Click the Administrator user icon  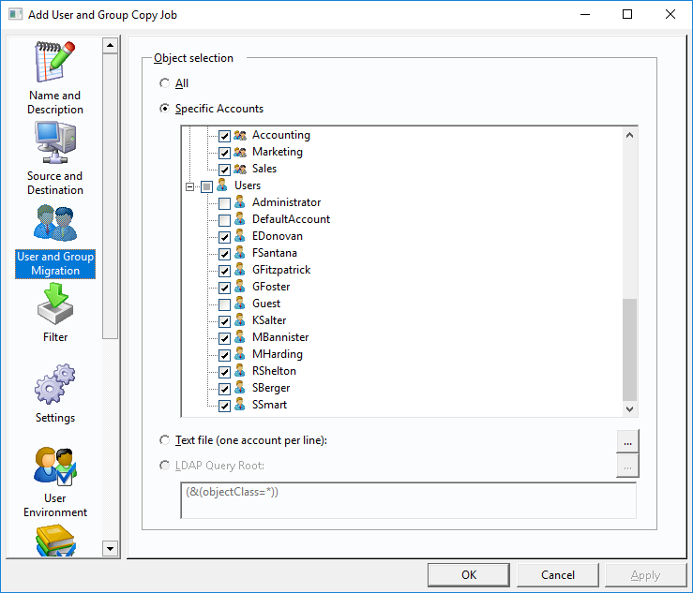(240, 202)
